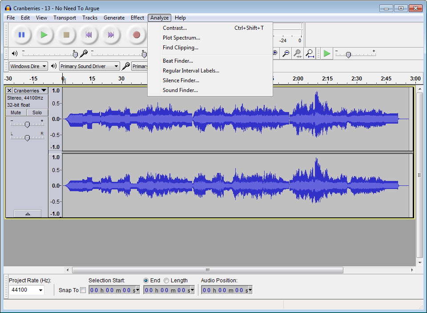Image resolution: width=427 pixels, height=313 pixels.
Task: Open Audio Position format dropdown arrow
Action: [250, 290]
